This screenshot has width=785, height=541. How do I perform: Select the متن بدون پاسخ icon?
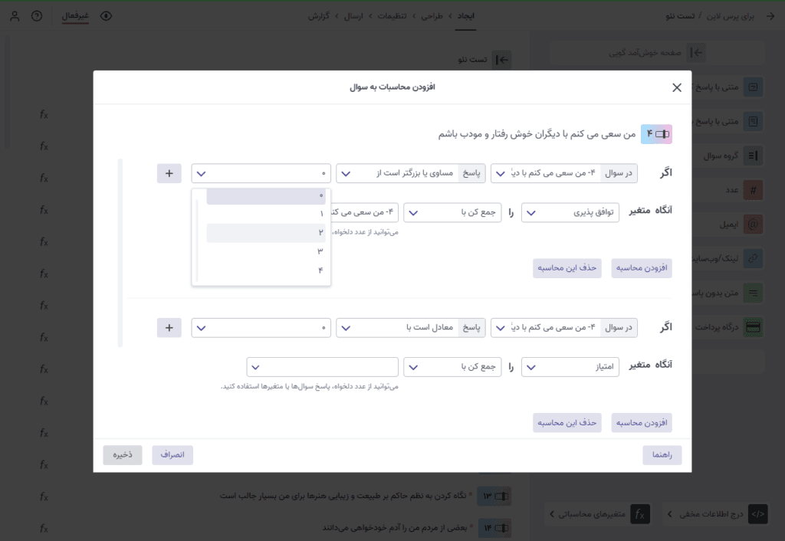tap(753, 293)
